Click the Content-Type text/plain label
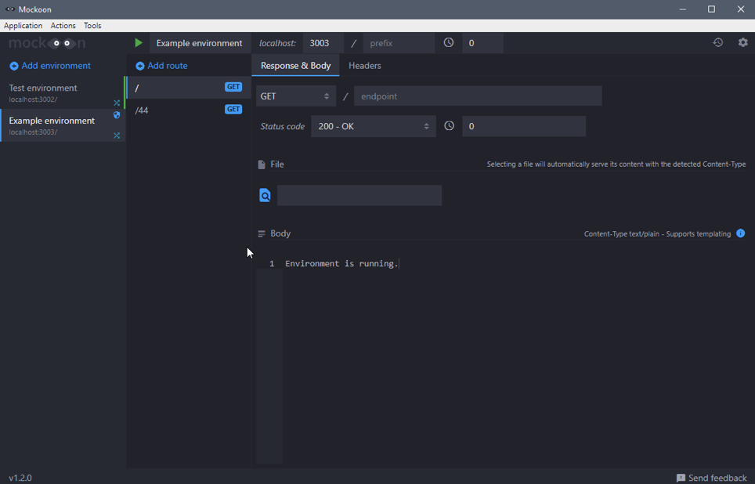 [622, 233]
